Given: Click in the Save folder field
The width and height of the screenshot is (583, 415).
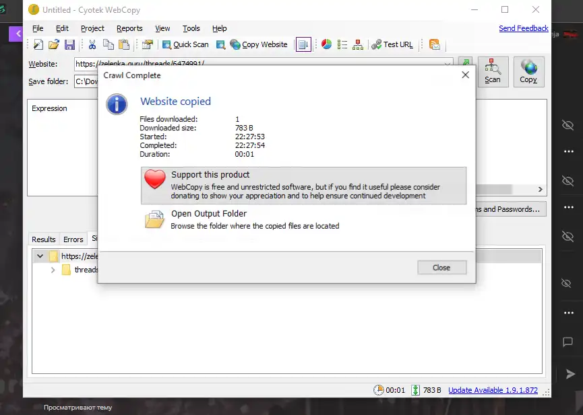Looking at the screenshot, I should [87, 81].
